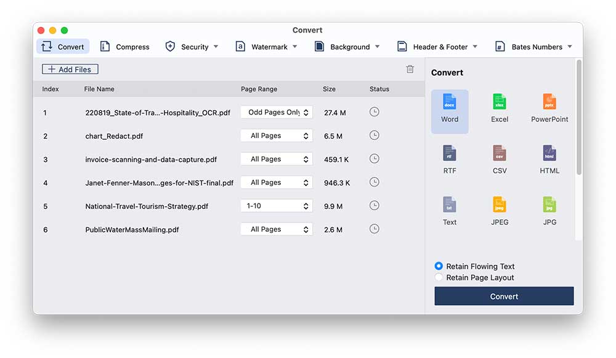Image resolution: width=616 pixels, height=358 pixels.
Task: Choose the CSV format icon
Action: click(x=500, y=154)
